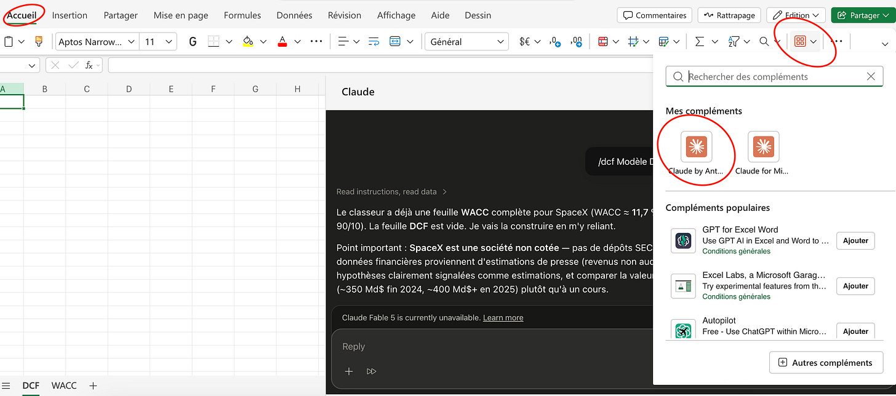
Task: Open the Commentaires button
Action: (x=655, y=15)
